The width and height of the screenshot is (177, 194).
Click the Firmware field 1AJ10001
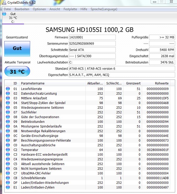click(x=92, y=37)
